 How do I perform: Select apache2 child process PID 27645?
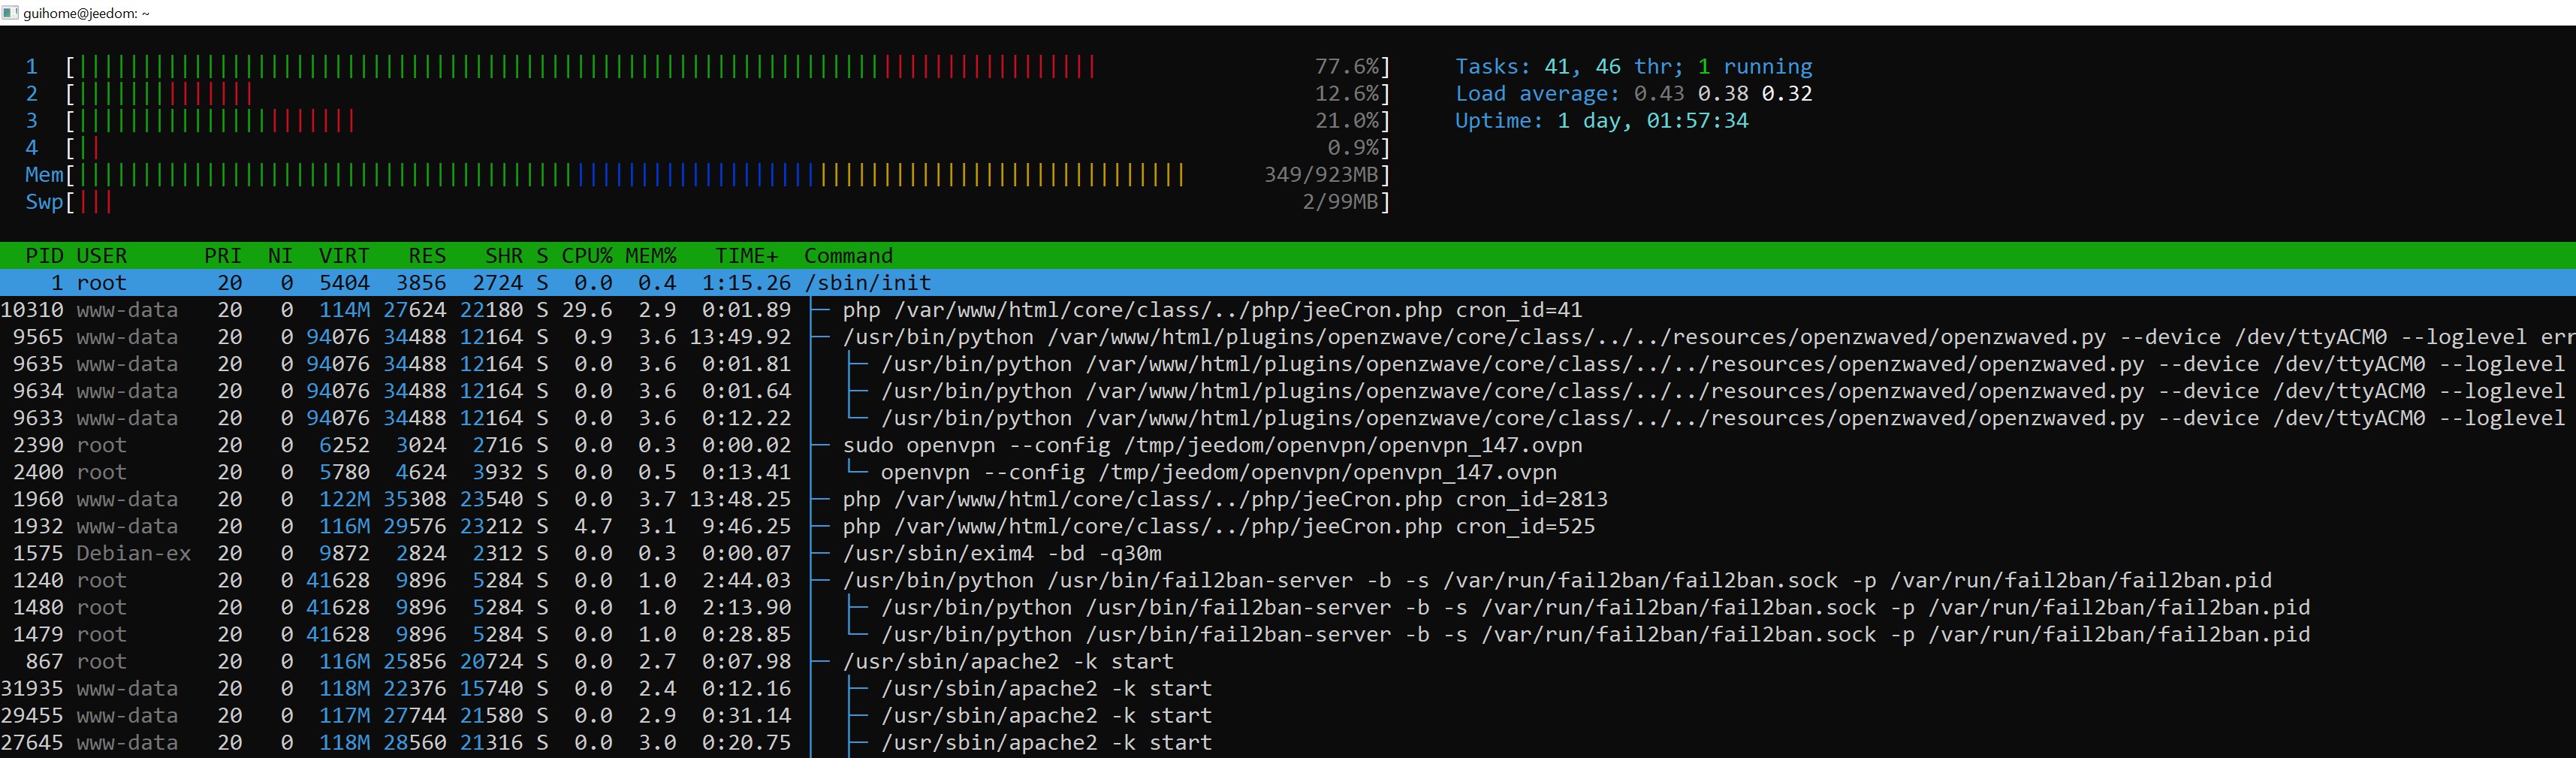point(1288,742)
